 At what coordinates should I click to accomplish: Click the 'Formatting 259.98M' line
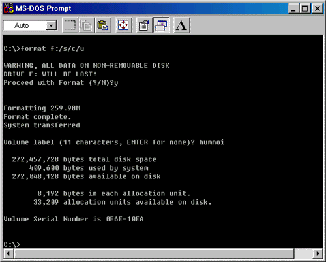click(42, 108)
